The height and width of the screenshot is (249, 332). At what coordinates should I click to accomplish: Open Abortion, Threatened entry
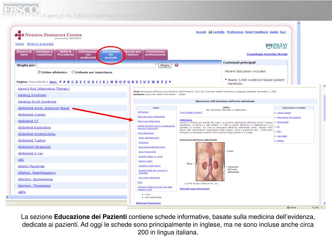[x=34, y=186]
